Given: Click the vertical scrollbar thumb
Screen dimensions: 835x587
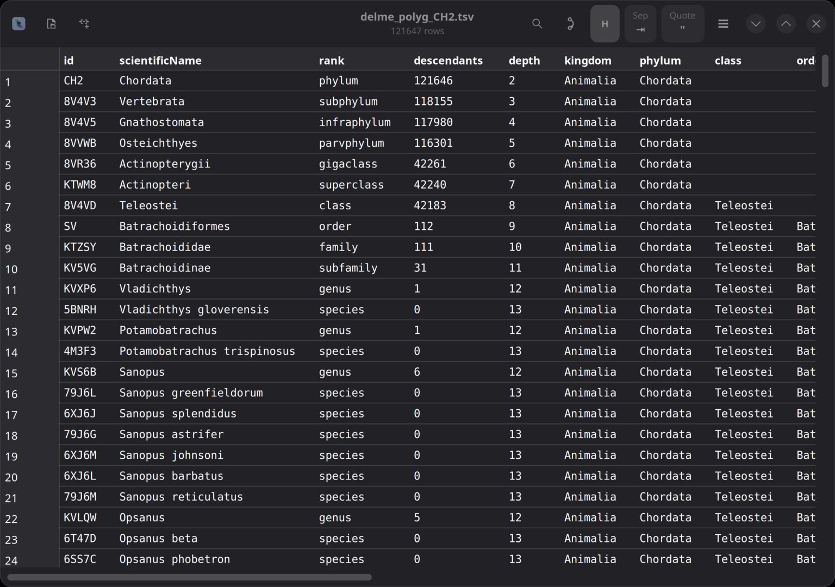Looking at the screenshot, I should 825,71.
